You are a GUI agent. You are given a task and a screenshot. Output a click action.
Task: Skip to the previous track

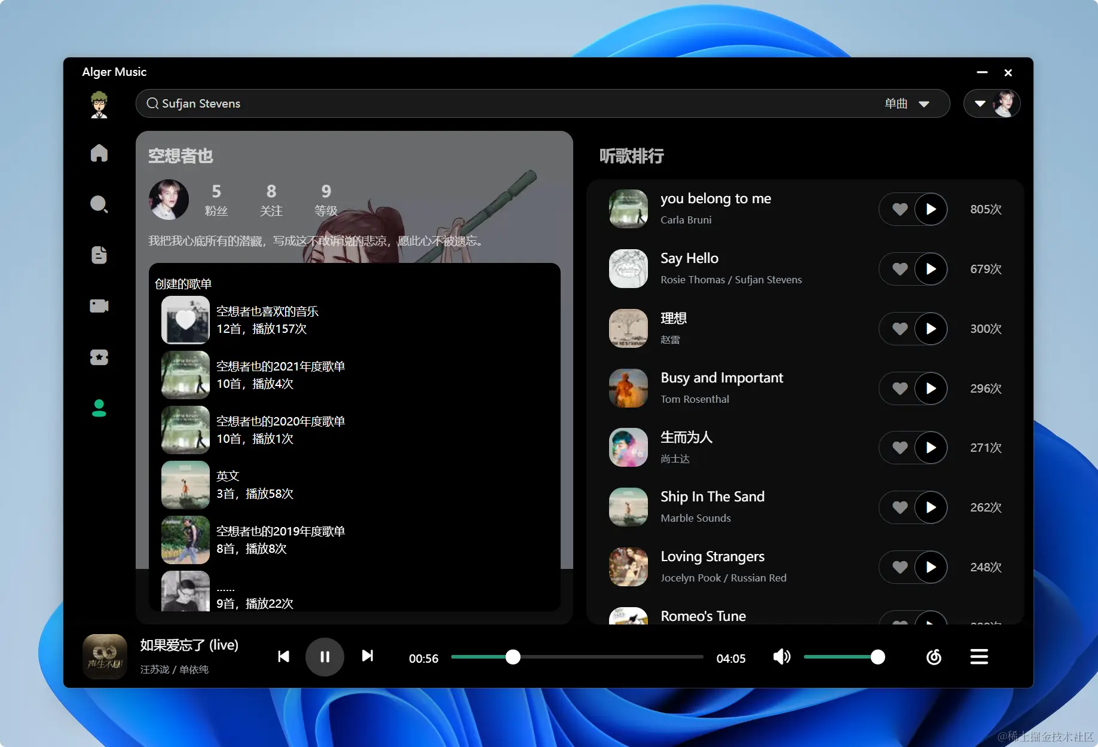pos(283,656)
